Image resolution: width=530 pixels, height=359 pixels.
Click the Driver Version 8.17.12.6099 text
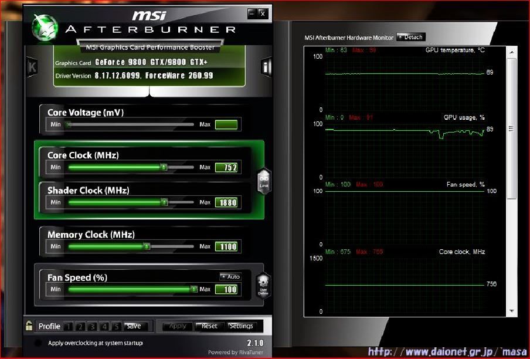pyautogui.click(x=154, y=76)
